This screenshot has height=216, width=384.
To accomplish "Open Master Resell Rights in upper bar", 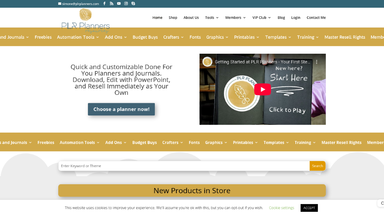I will click(345, 37).
